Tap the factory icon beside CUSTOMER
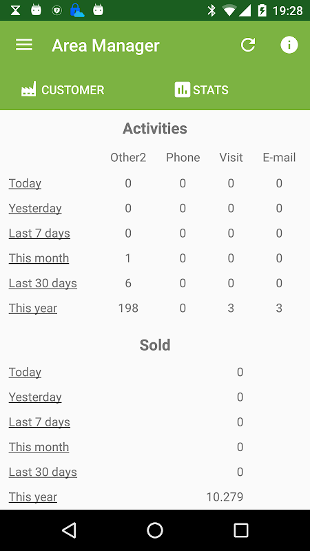The height and width of the screenshot is (551, 310). click(28, 90)
